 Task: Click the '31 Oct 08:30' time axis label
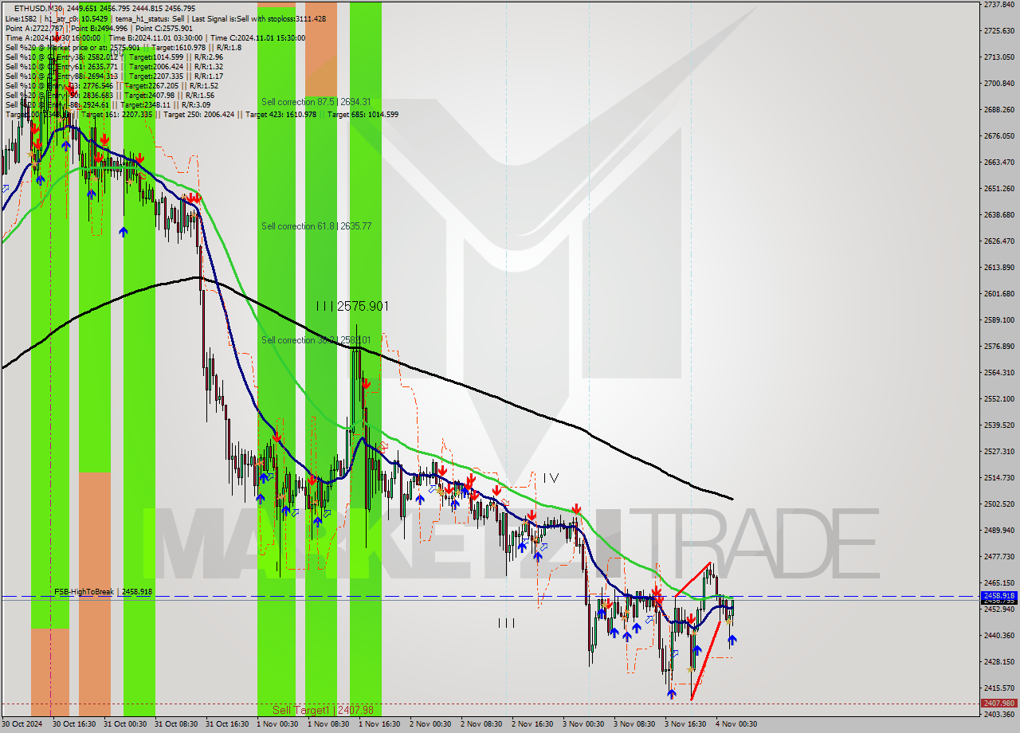175,724
